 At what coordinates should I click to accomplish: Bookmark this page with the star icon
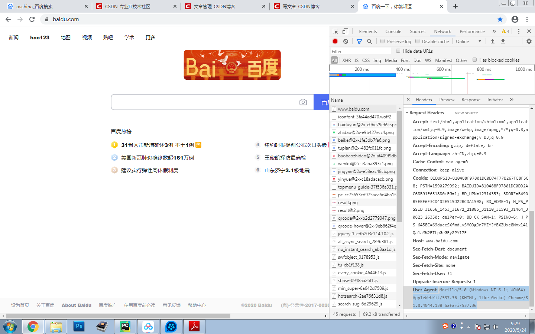[500, 19]
